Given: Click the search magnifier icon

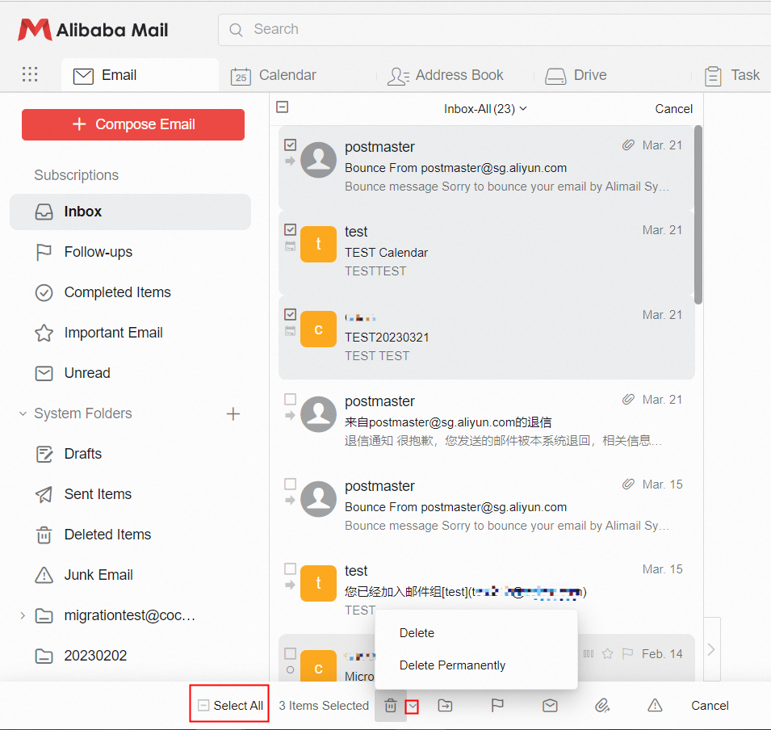Looking at the screenshot, I should [x=236, y=30].
